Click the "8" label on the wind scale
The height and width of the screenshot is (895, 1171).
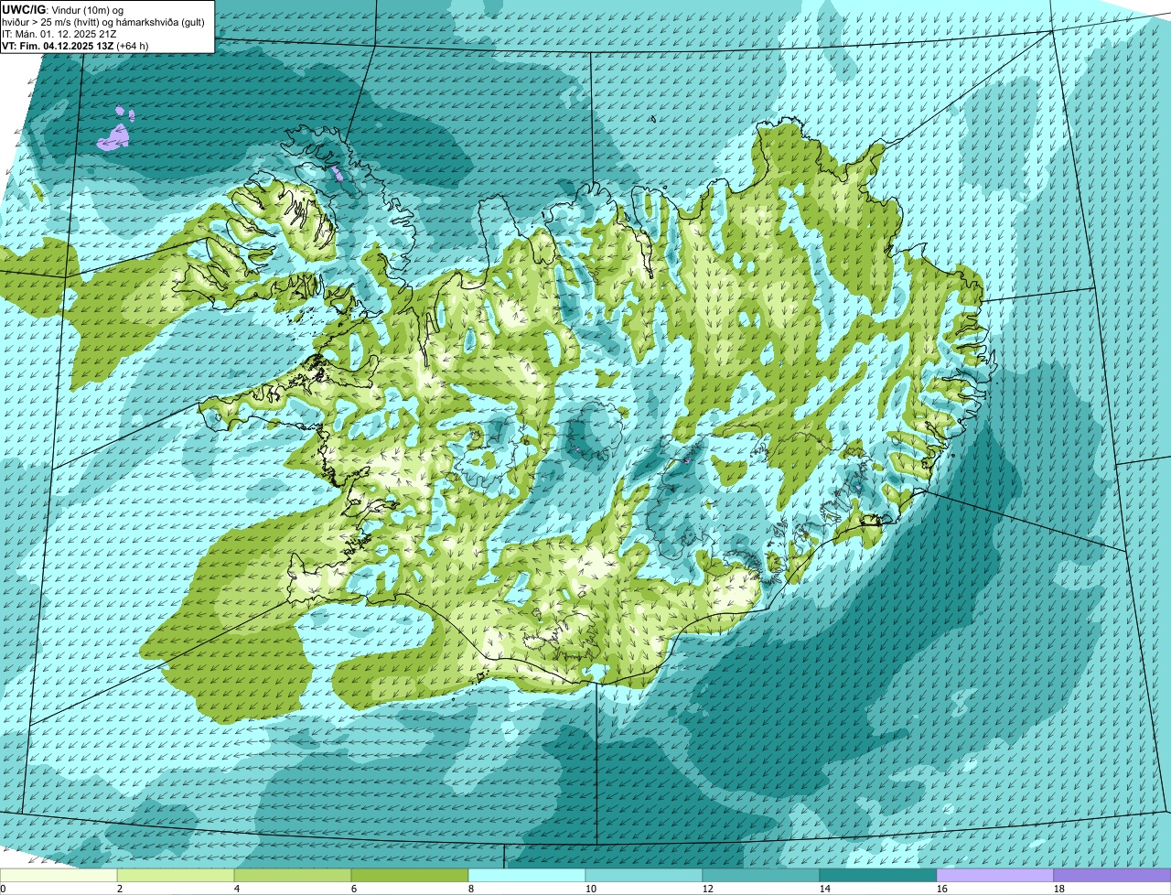(470, 889)
